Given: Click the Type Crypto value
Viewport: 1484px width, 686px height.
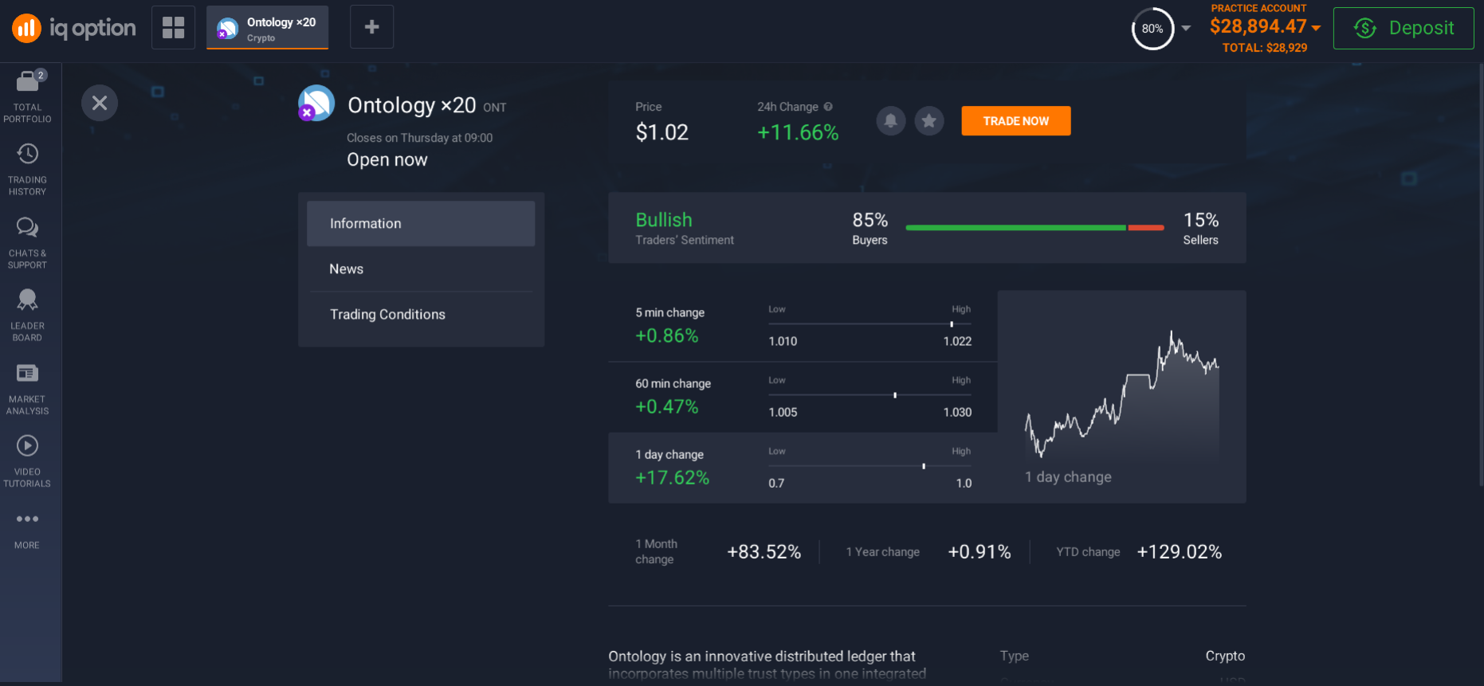Looking at the screenshot, I should click(1225, 656).
